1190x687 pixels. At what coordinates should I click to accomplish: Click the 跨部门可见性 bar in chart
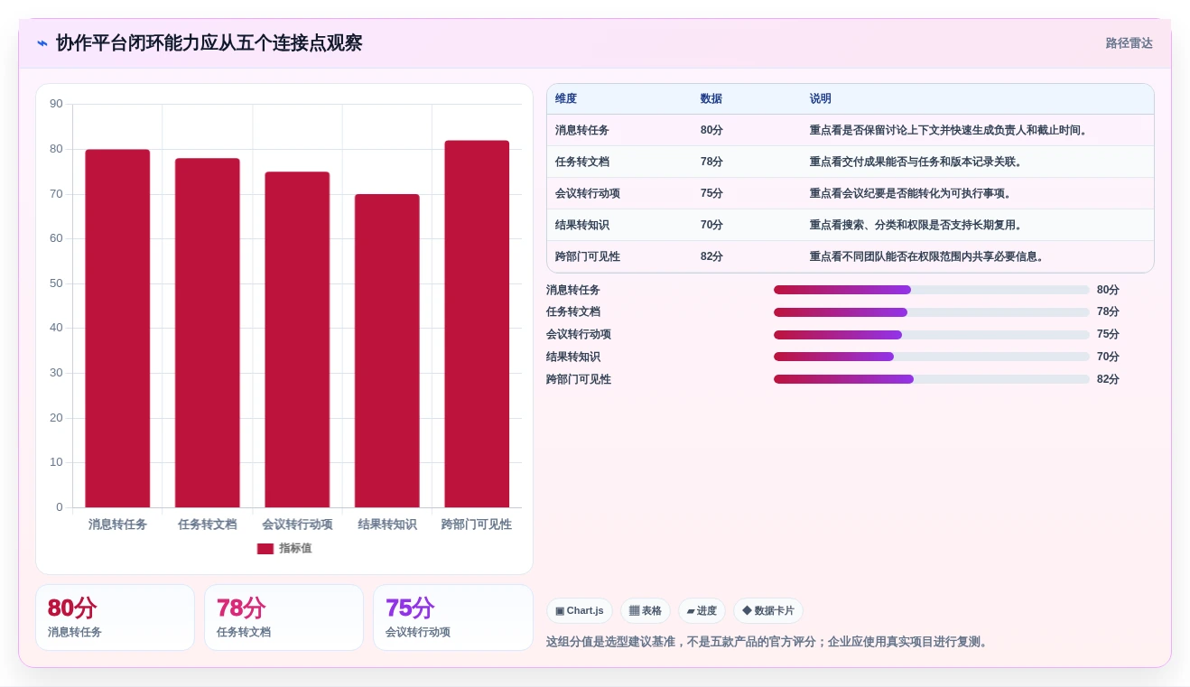477,324
